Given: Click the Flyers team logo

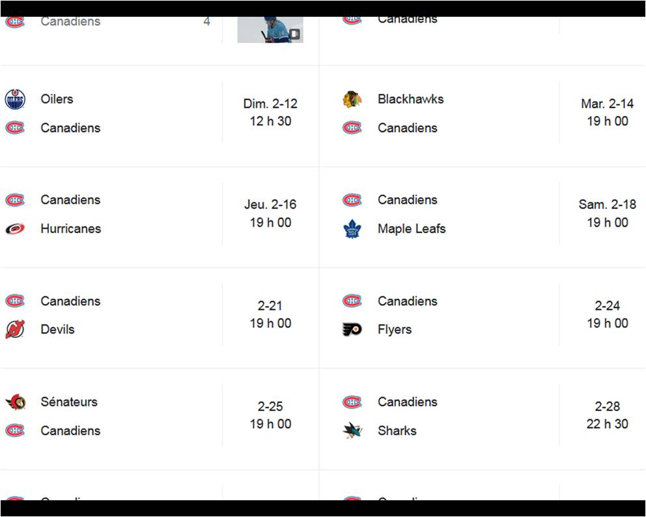Looking at the screenshot, I should coord(352,329).
